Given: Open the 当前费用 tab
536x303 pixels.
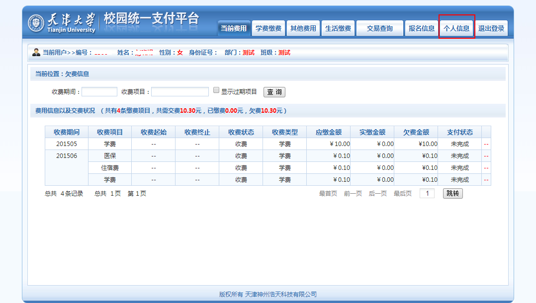Looking at the screenshot, I should [x=234, y=28].
